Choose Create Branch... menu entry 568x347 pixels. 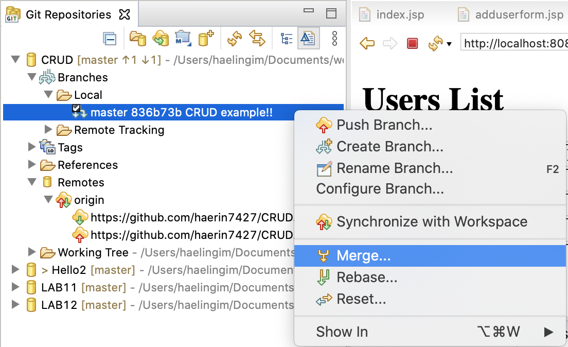pyautogui.click(x=430, y=147)
